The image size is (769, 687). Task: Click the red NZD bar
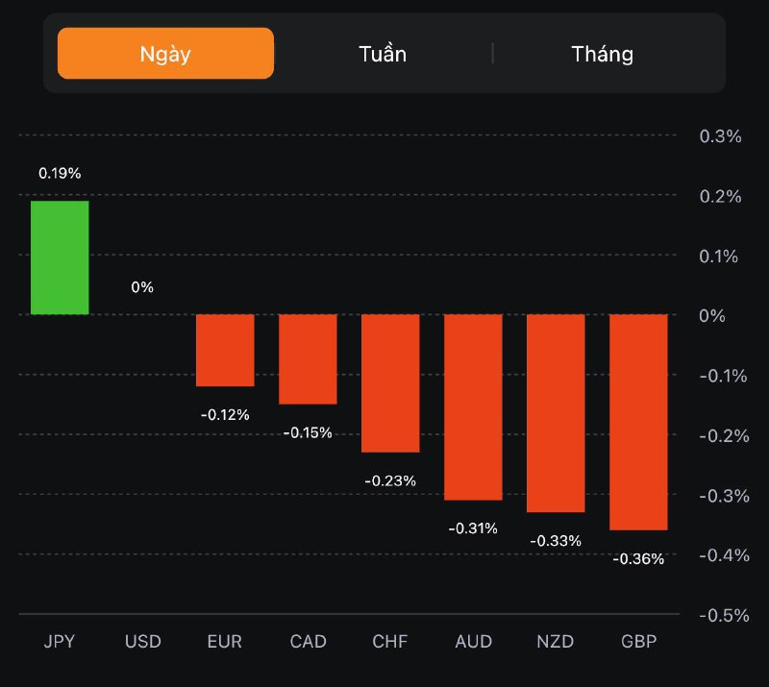[556, 413]
